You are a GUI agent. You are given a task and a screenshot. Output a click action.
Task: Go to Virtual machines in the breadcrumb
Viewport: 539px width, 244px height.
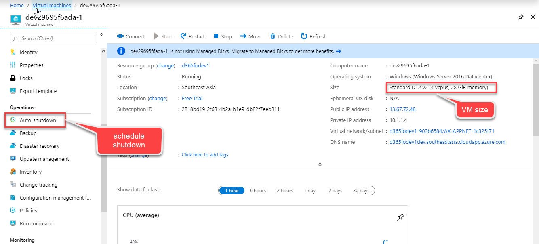tap(52, 5)
